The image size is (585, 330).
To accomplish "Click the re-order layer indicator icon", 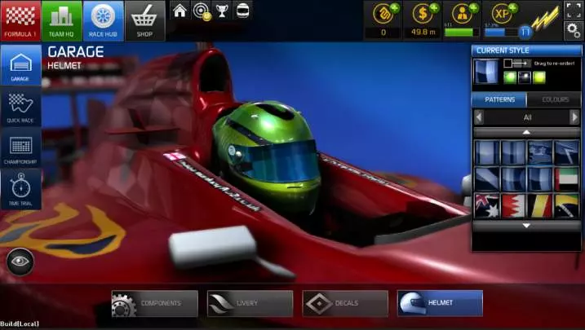I will click(x=516, y=64).
